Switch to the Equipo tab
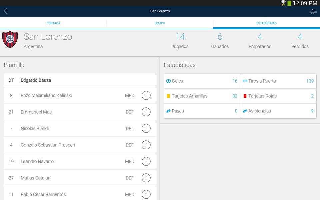The width and height of the screenshot is (320, 200). (x=160, y=23)
